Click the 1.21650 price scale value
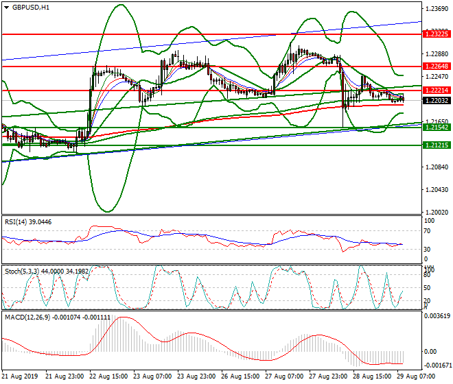453x384 pixels. [x=437, y=122]
